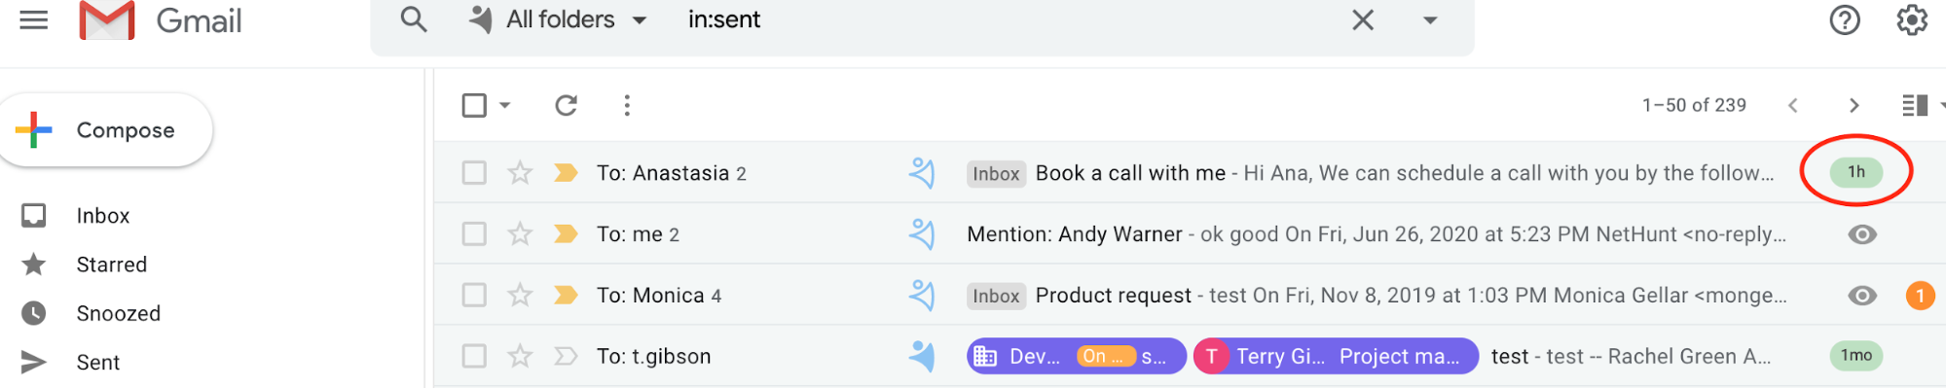Open the Help question mark icon
The width and height of the screenshot is (1946, 389).
pyautogui.click(x=1844, y=19)
